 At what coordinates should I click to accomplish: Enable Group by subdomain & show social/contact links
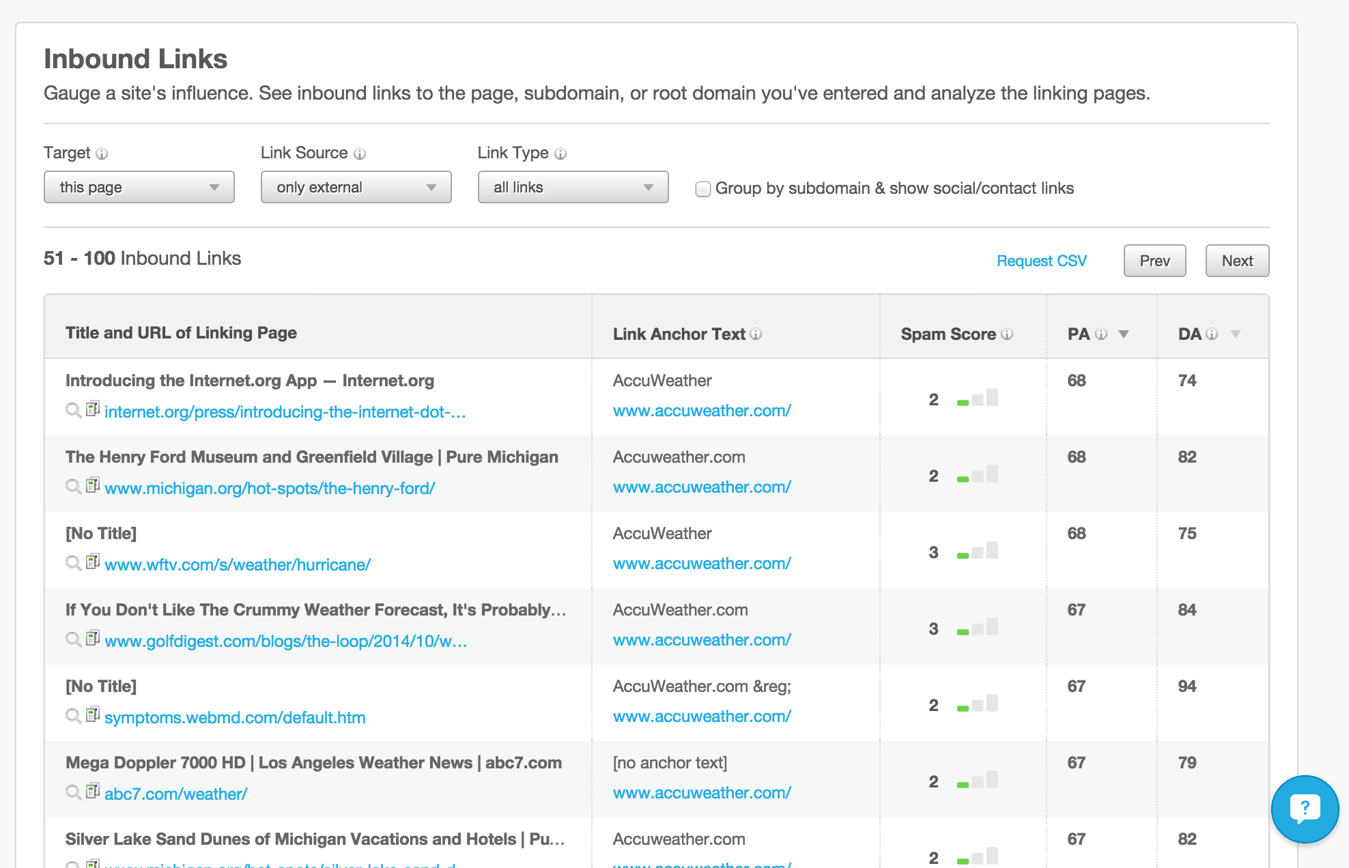pyautogui.click(x=703, y=189)
